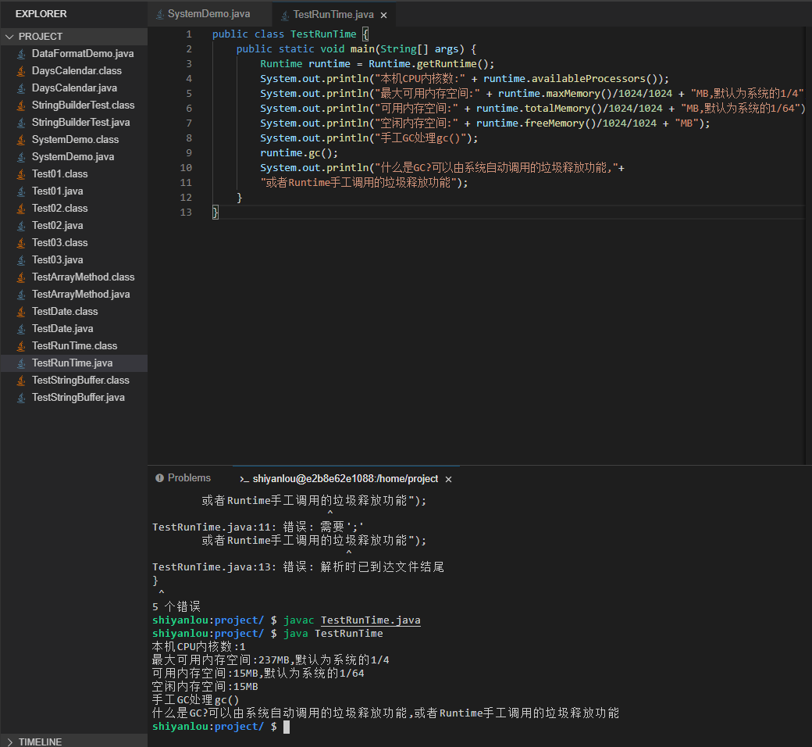Click the Problems panel info icon
Viewport: 812px width, 747px height.
pos(159,478)
